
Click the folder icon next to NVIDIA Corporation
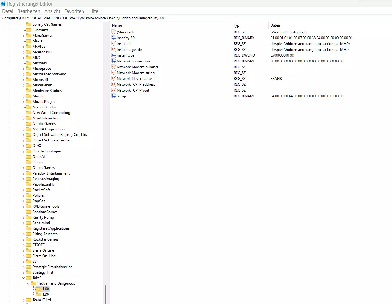(x=29, y=129)
